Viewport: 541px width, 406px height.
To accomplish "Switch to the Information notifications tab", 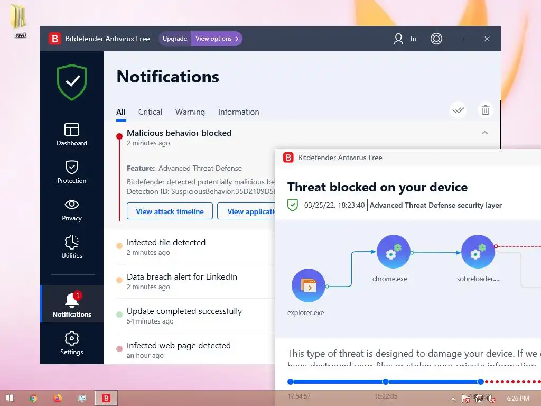I will coord(238,112).
